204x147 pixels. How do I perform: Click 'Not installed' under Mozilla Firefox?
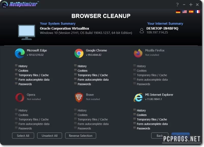(152, 55)
